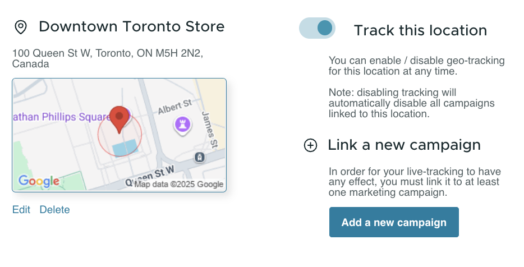
Task: Click the Downtown Toronto Store title
Action: [x=131, y=26]
